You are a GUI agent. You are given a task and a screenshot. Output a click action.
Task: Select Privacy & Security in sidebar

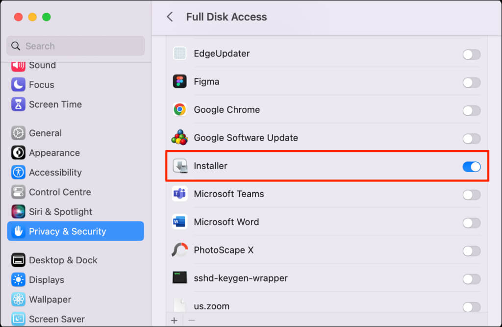coord(75,231)
